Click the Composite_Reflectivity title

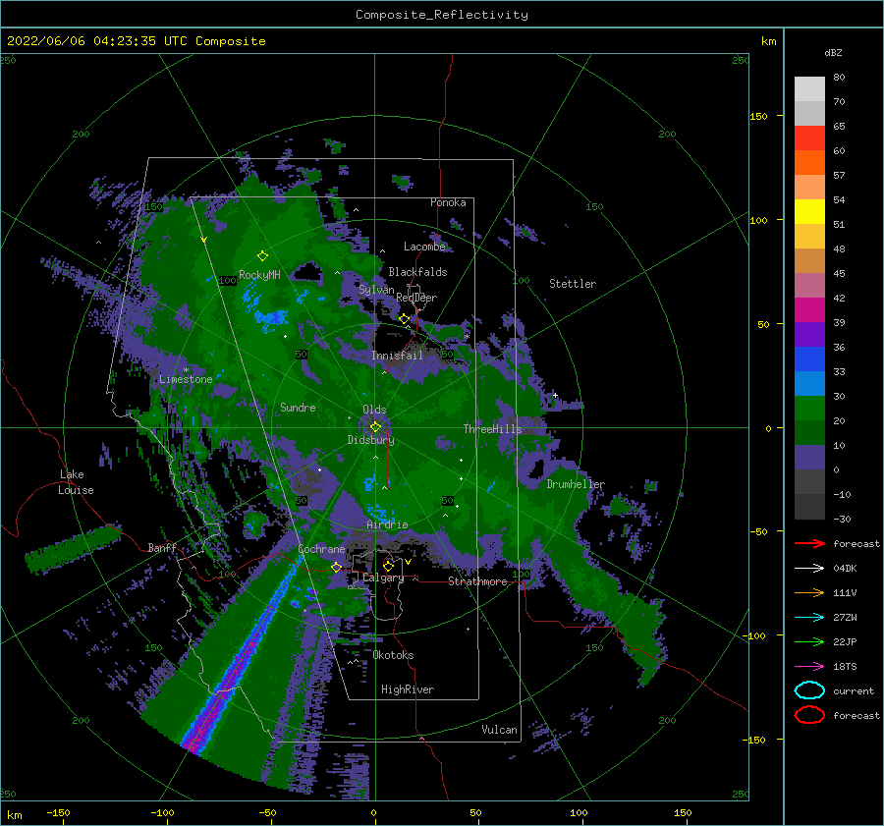click(441, 15)
